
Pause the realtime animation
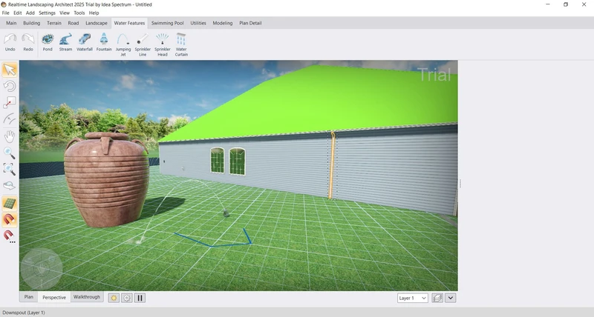tap(140, 298)
